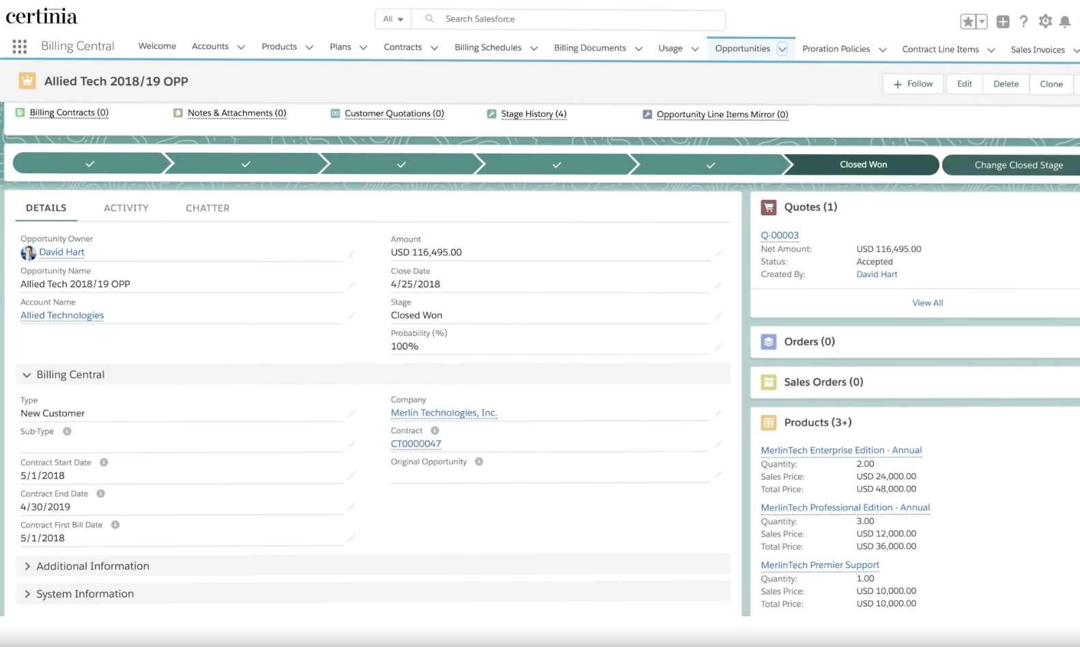Open the Welcome nav tab

[x=157, y=46]
